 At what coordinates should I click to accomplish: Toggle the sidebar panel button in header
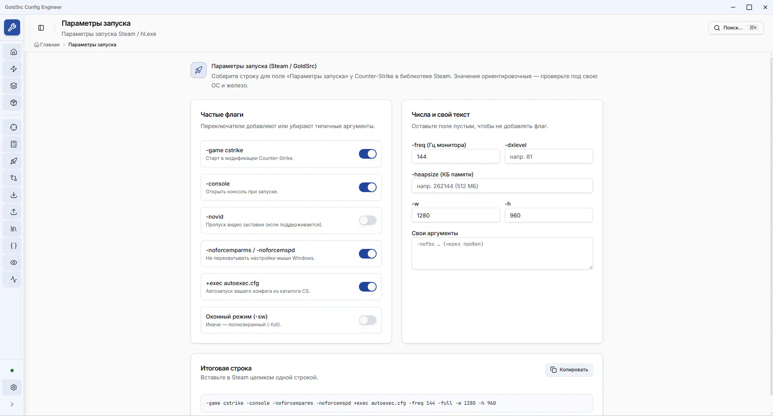41,28
